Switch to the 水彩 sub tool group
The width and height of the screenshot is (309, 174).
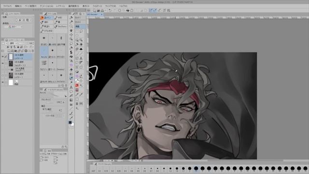tap(60, 18)
